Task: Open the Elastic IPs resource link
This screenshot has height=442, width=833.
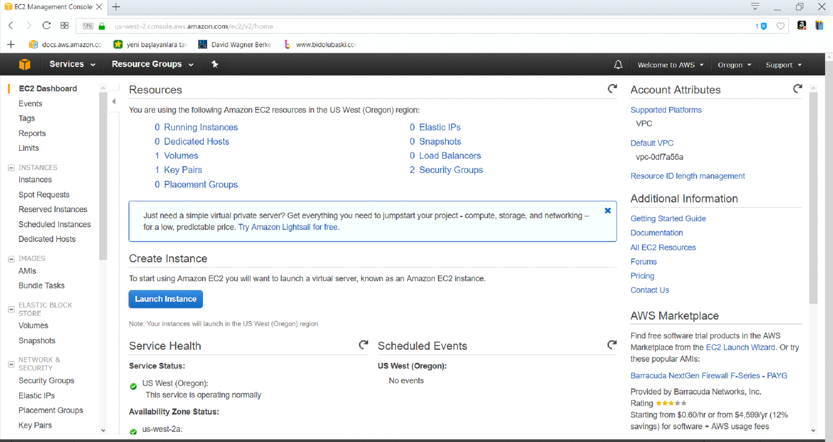Action: (440, 127)
